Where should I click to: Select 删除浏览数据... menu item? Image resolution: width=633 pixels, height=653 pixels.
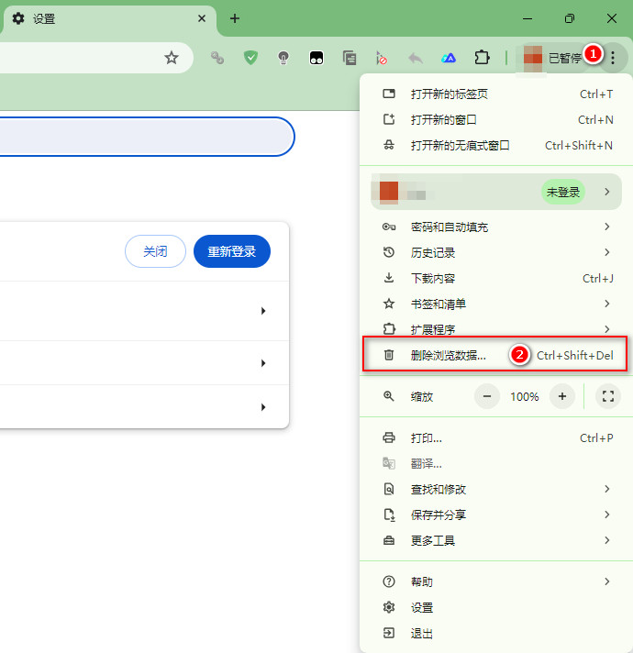point(495,355)
